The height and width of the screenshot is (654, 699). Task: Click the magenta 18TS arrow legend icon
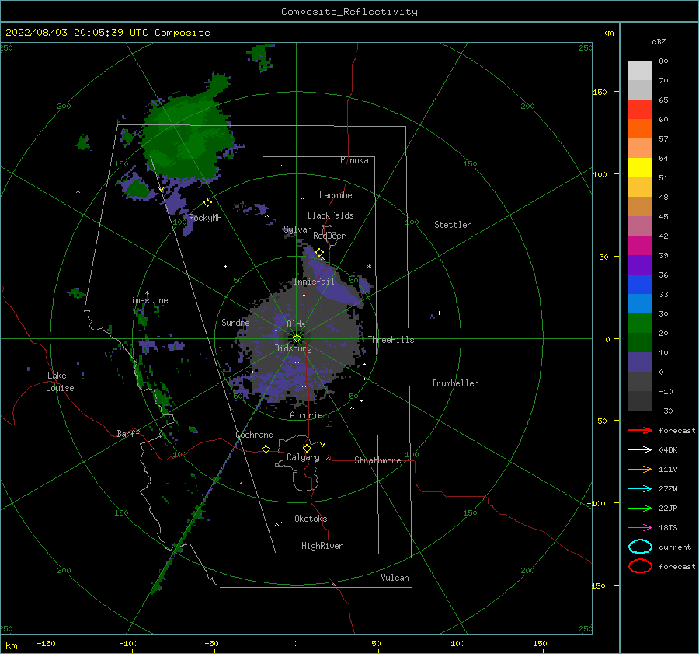coord(640,528)
